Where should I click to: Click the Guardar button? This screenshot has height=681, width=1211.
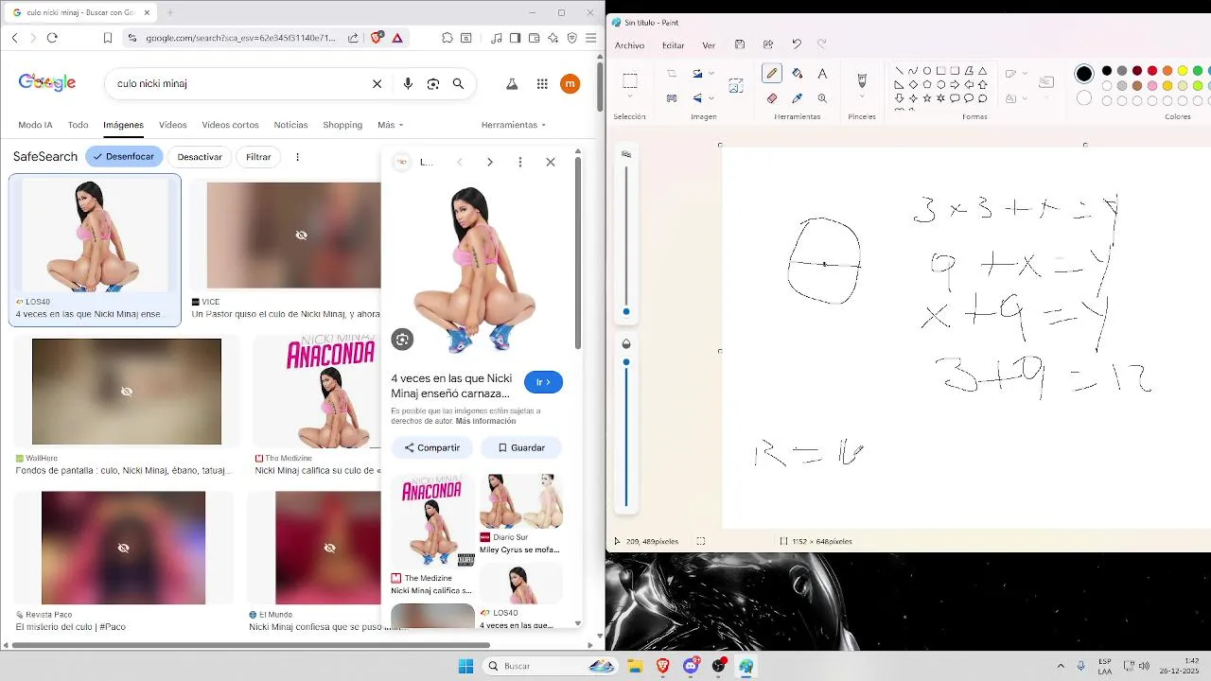click(521, 447)
